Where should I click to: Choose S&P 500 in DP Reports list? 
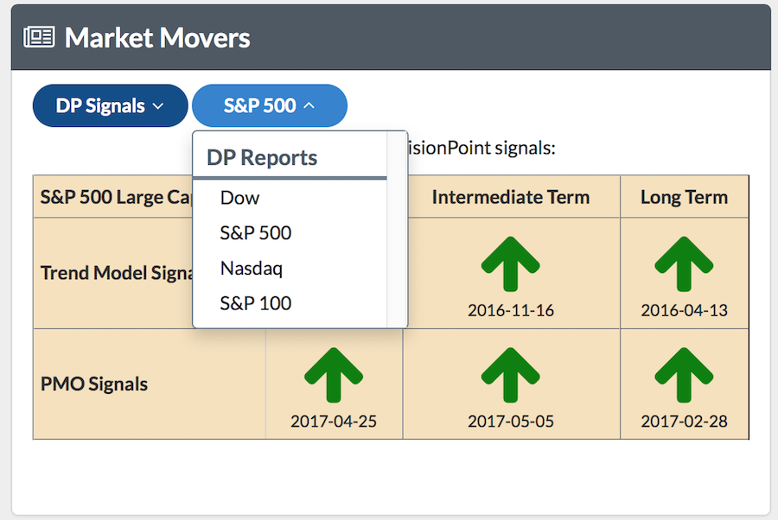click(x=255, y=233)
